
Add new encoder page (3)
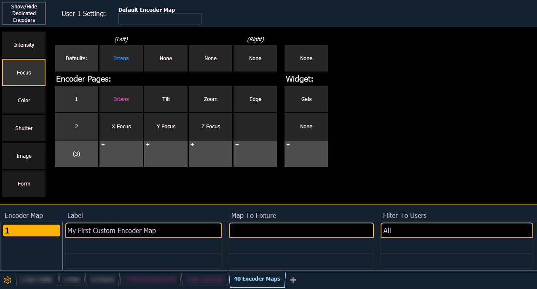tap(76, 154)
